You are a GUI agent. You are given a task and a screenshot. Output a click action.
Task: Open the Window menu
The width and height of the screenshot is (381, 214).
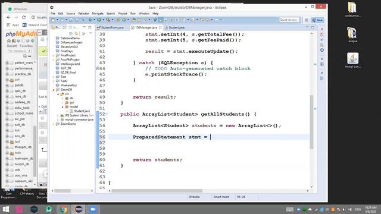pyautogui.click(x=144, y=14)
